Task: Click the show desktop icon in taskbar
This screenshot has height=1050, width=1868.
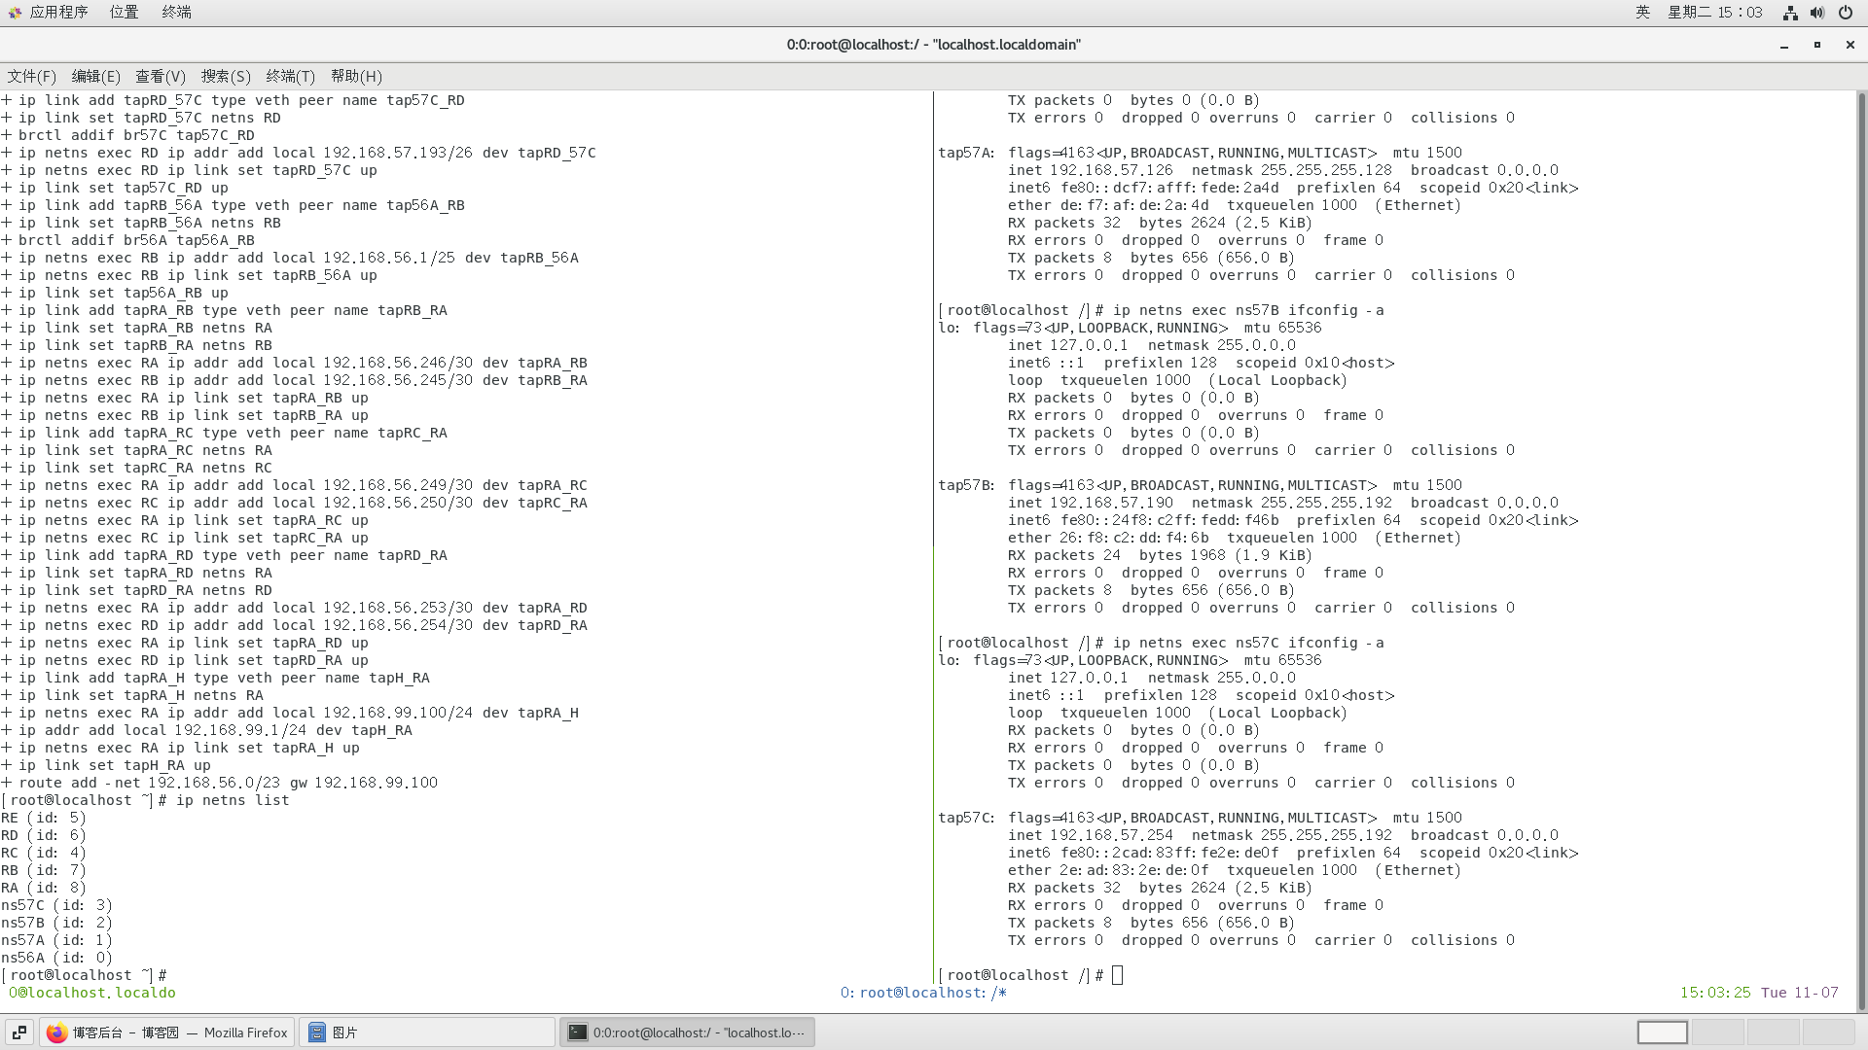Action: click(x=19, y=1032)
